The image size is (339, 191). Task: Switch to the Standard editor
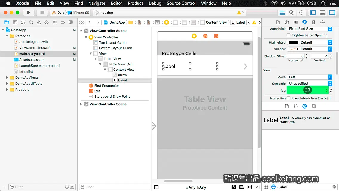click(x=282, y=13)
